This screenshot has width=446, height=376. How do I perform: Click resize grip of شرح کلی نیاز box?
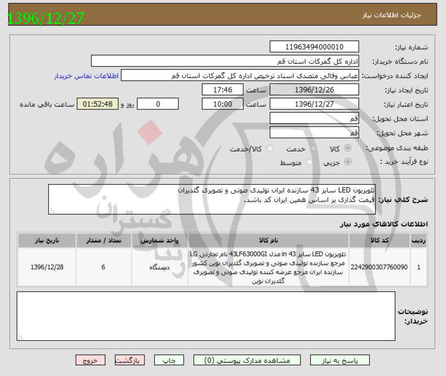coord(52,210)
